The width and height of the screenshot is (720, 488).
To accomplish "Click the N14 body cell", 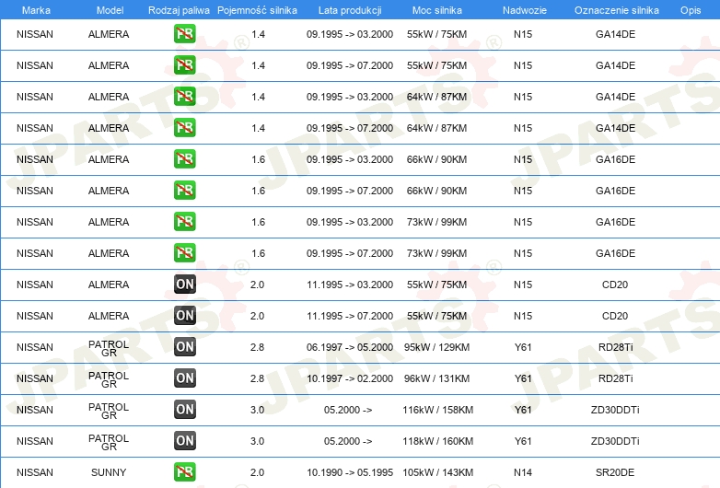I will 523,472.
